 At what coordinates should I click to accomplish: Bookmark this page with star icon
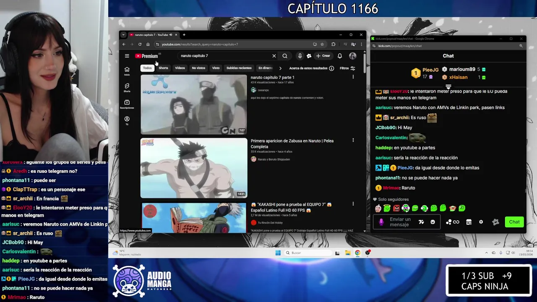click(322, 44)
